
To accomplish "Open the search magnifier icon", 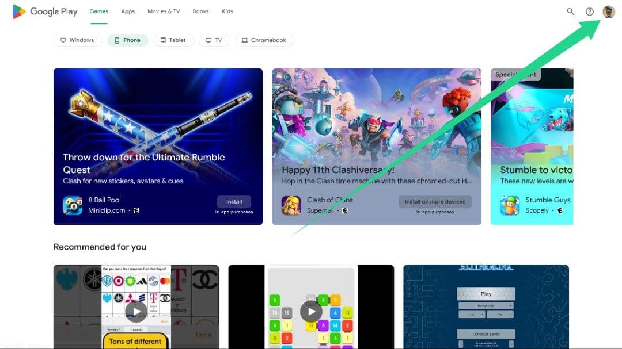I will [570, 11].
